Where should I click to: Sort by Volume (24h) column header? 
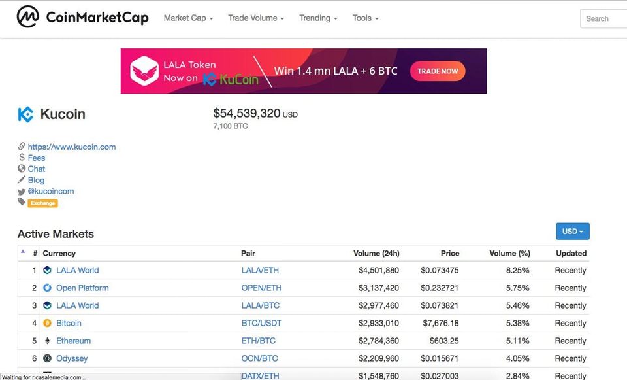[376, 254]
